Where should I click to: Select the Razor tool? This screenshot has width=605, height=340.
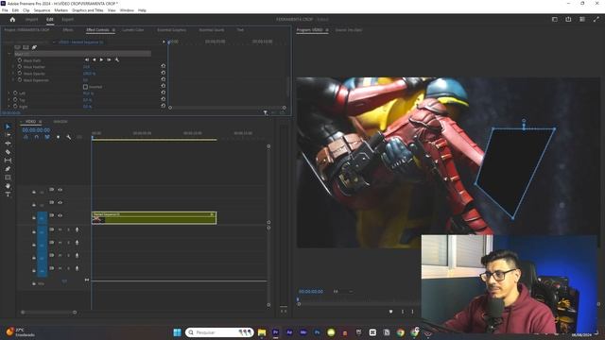coord(8,152)
